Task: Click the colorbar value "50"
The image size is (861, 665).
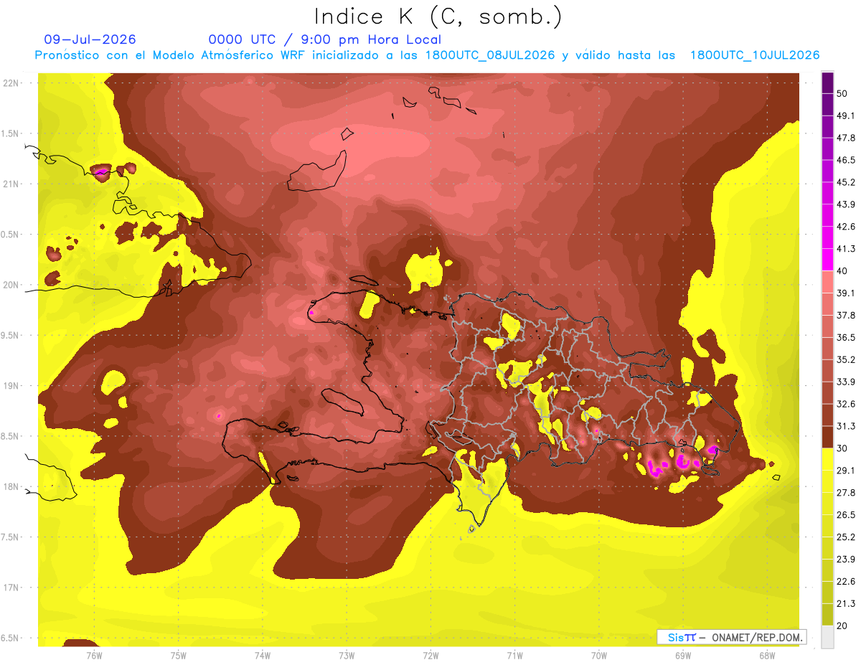Action: click(843, 94)
